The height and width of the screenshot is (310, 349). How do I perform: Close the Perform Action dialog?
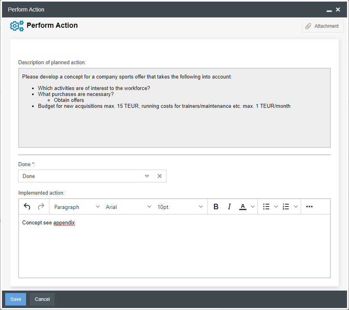coord(338,10)
